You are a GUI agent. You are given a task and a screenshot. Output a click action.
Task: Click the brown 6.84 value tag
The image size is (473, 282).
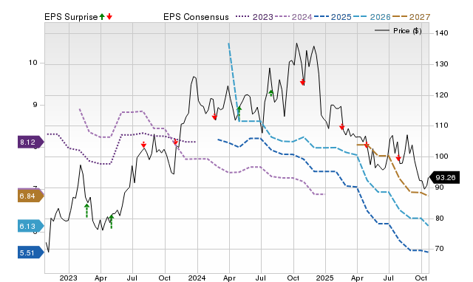pos(31,196)
